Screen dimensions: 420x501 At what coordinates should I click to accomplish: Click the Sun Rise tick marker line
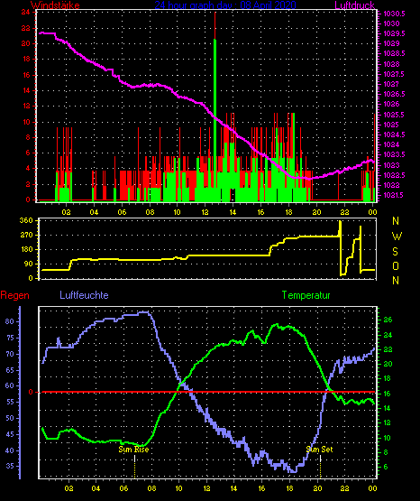(x=134, y=467)
